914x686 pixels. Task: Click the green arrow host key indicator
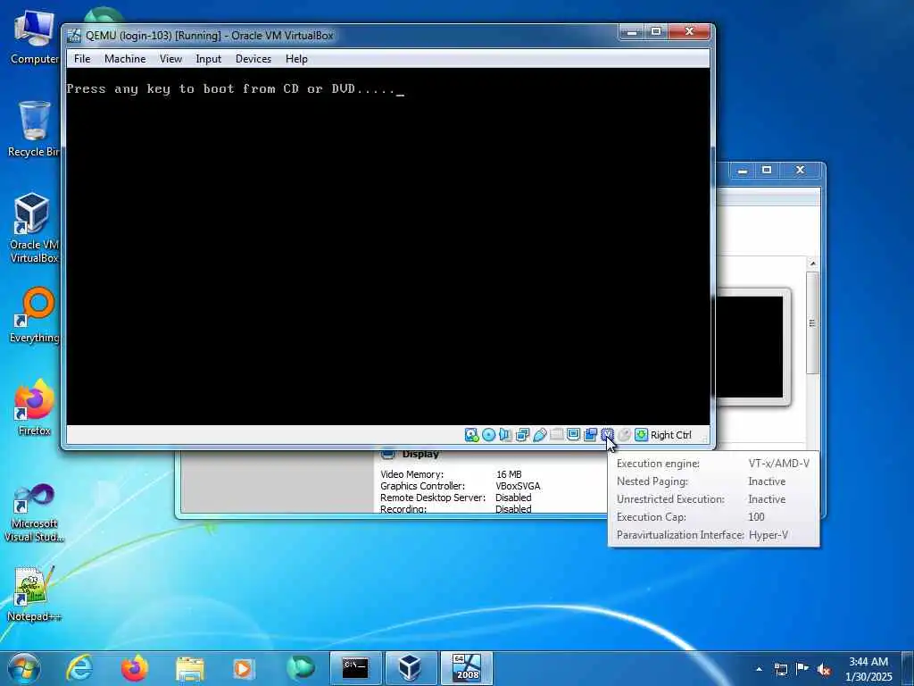click(641, 435)
